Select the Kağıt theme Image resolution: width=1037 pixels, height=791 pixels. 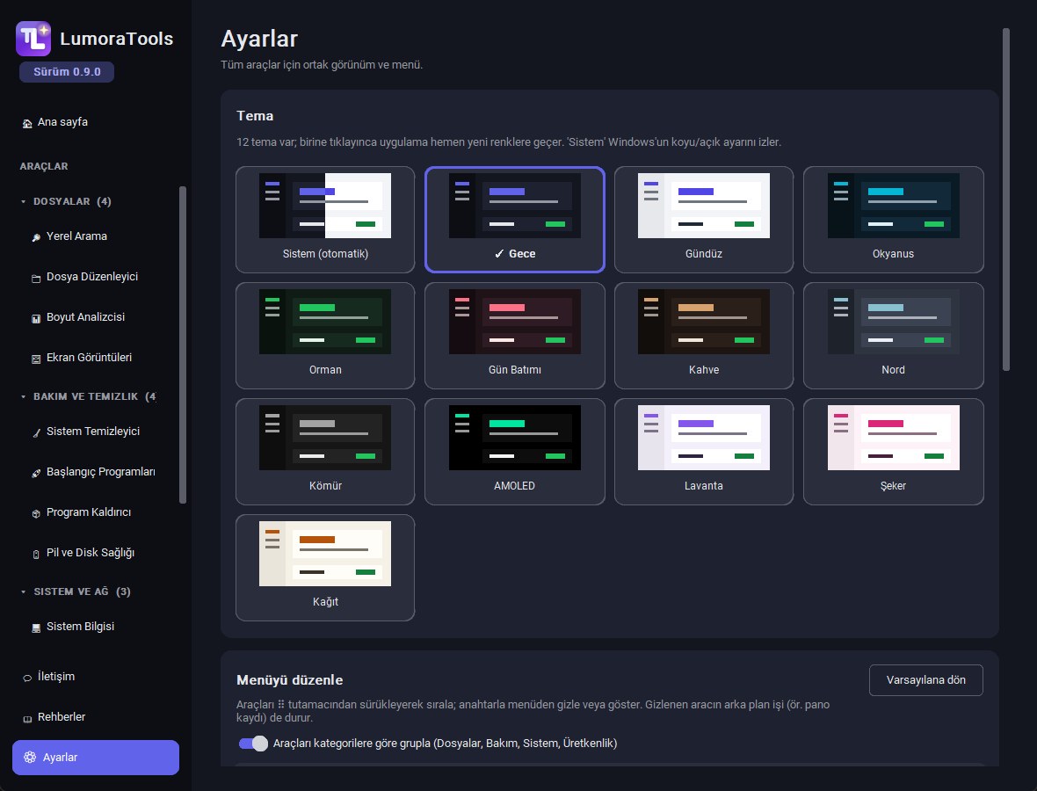(325, 568)
